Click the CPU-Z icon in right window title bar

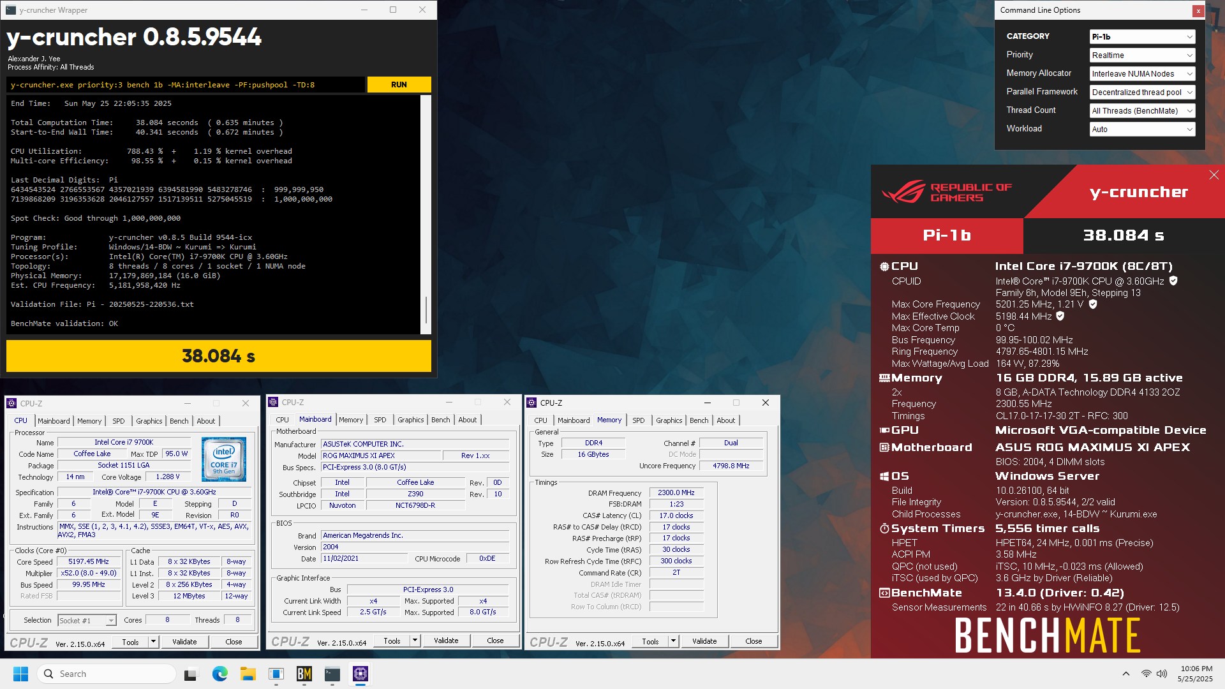click(x=531, y=403)
